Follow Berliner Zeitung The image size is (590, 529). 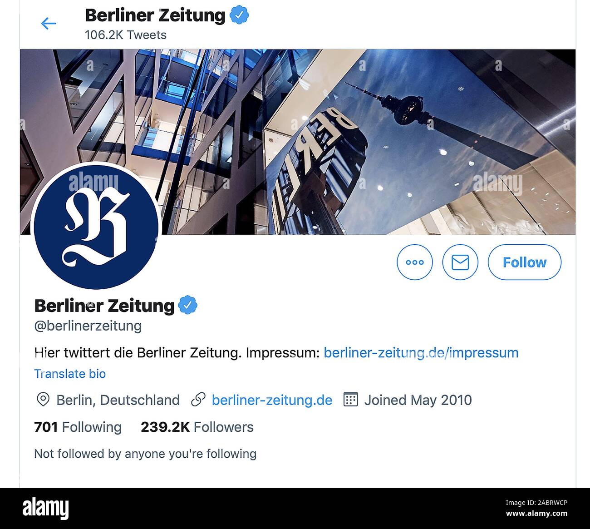(524, 262)
